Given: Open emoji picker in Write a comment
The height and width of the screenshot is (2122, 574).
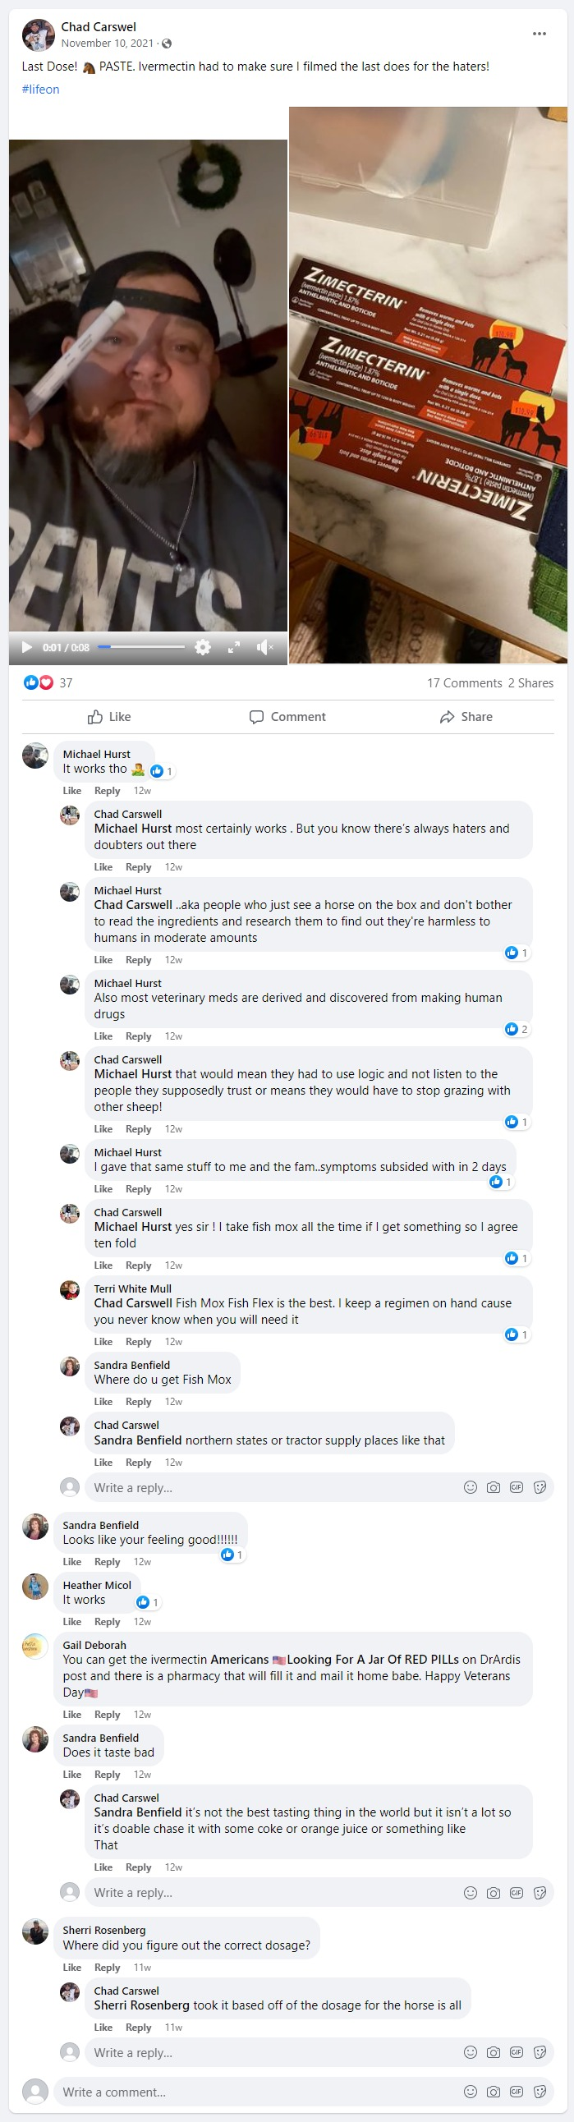Looking at the screenshot, I should pos(471,2091).
